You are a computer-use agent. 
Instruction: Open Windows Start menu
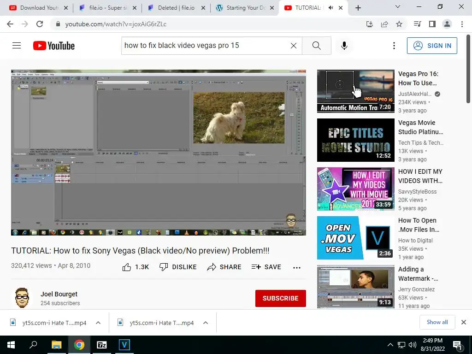tap(11, 345)
